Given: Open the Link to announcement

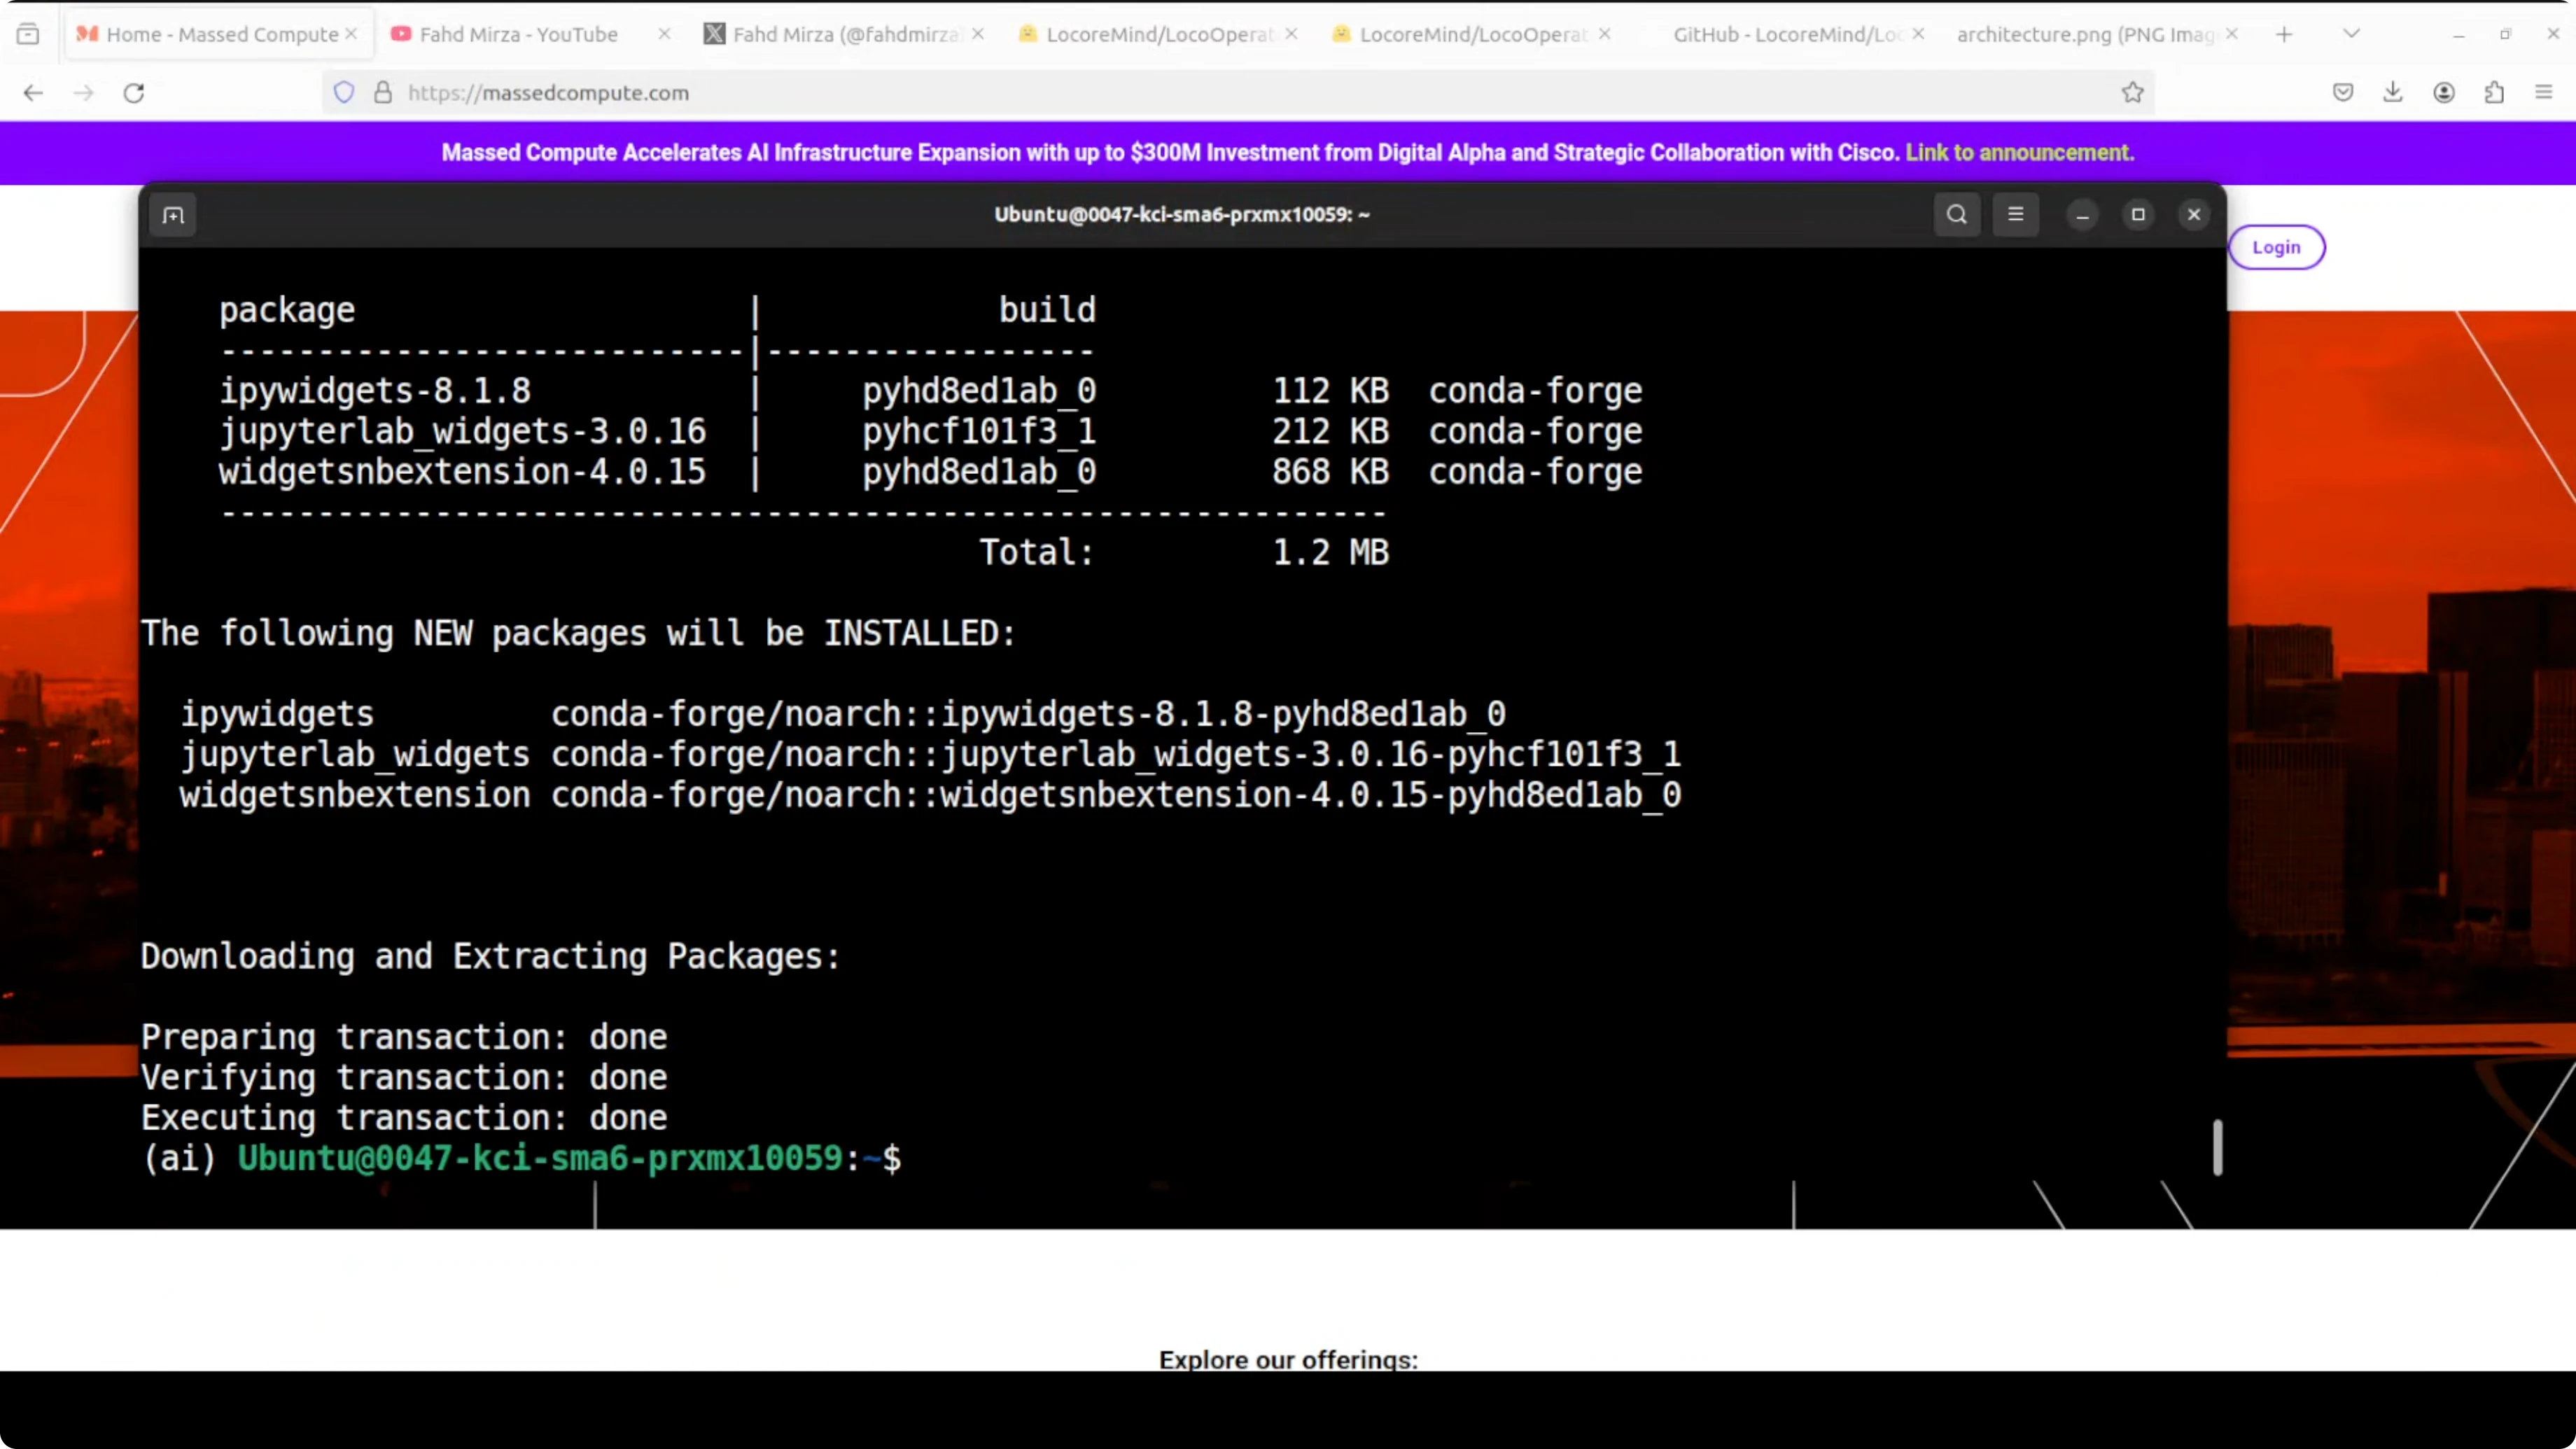Looking at the screenshot, I should 2019,152.
